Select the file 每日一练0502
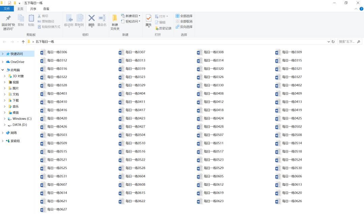 [x=289, y=127]
